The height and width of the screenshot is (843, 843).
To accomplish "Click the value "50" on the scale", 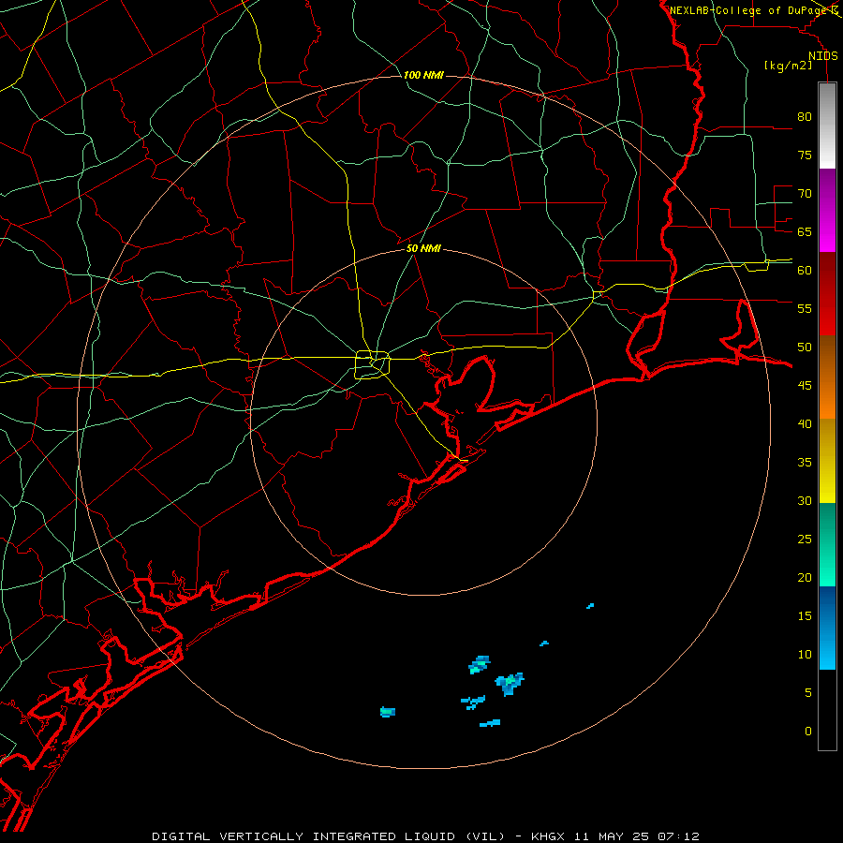I will [x=805, y=348].
